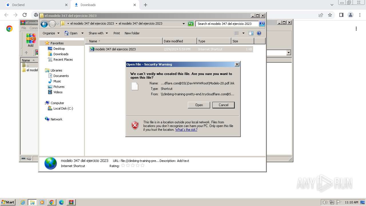
Task: Open the Music library
Action: (57, 81)
